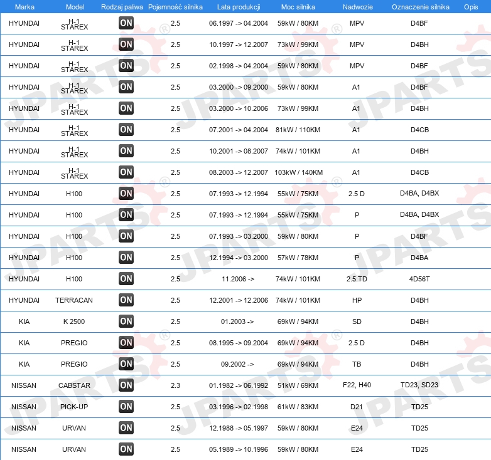
Task: Click the ON badge in the 103kW / 140KM row
Action: coord(126,172)
